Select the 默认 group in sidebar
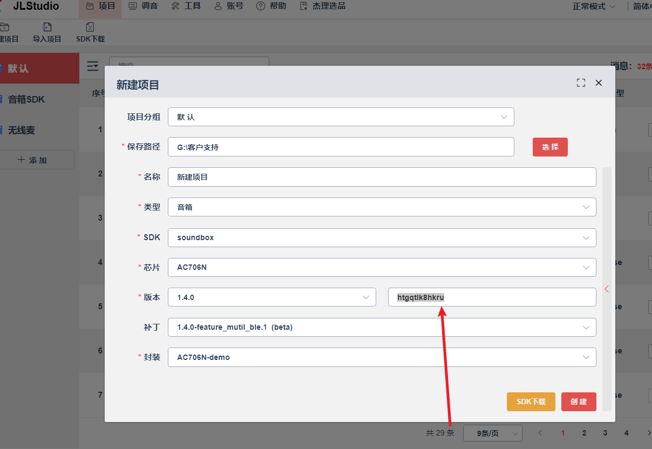This screenshot has width=652, height=449. (39, 69)
